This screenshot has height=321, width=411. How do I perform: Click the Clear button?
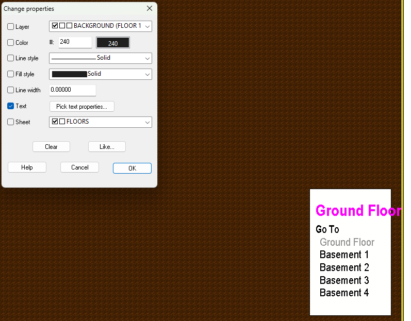click(51, 147)
